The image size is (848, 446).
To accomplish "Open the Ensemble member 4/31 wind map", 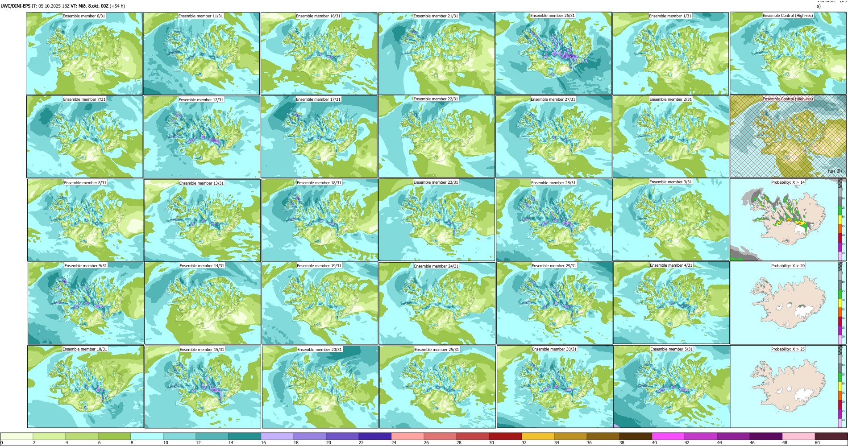I will pyautogui.click(x=672, y=303).
